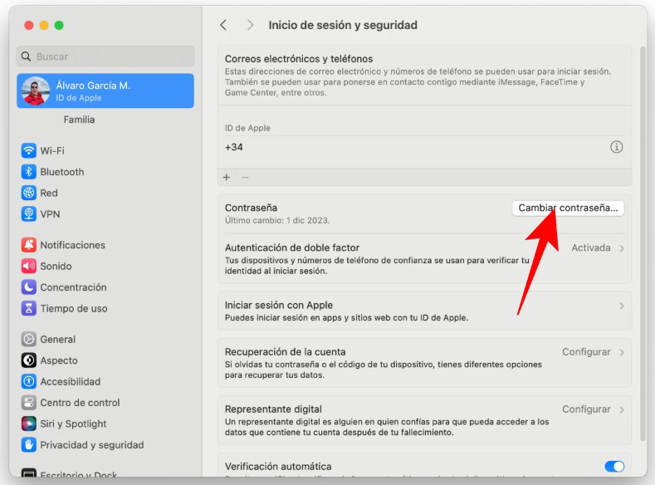655x485 pixels.
Task: Select Centro de control in sidebar
Action: coord(80,403)
